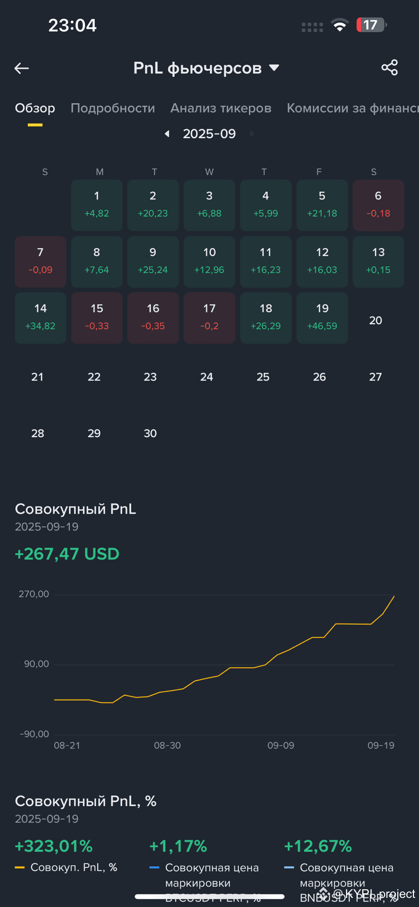Select the Обзор tab

pos(35,108)
